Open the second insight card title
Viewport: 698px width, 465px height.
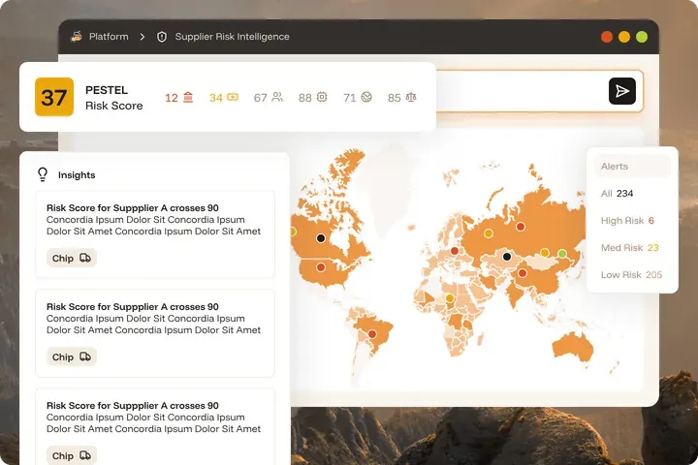click(132, 306)
